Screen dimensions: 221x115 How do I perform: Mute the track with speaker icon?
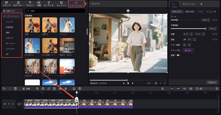click(12, 104)
